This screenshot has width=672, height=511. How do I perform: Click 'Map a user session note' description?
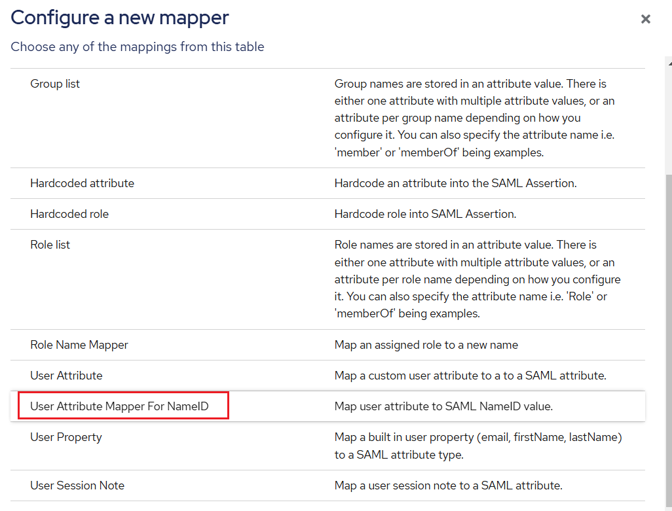pyautogui.click(x=448, y=485)
